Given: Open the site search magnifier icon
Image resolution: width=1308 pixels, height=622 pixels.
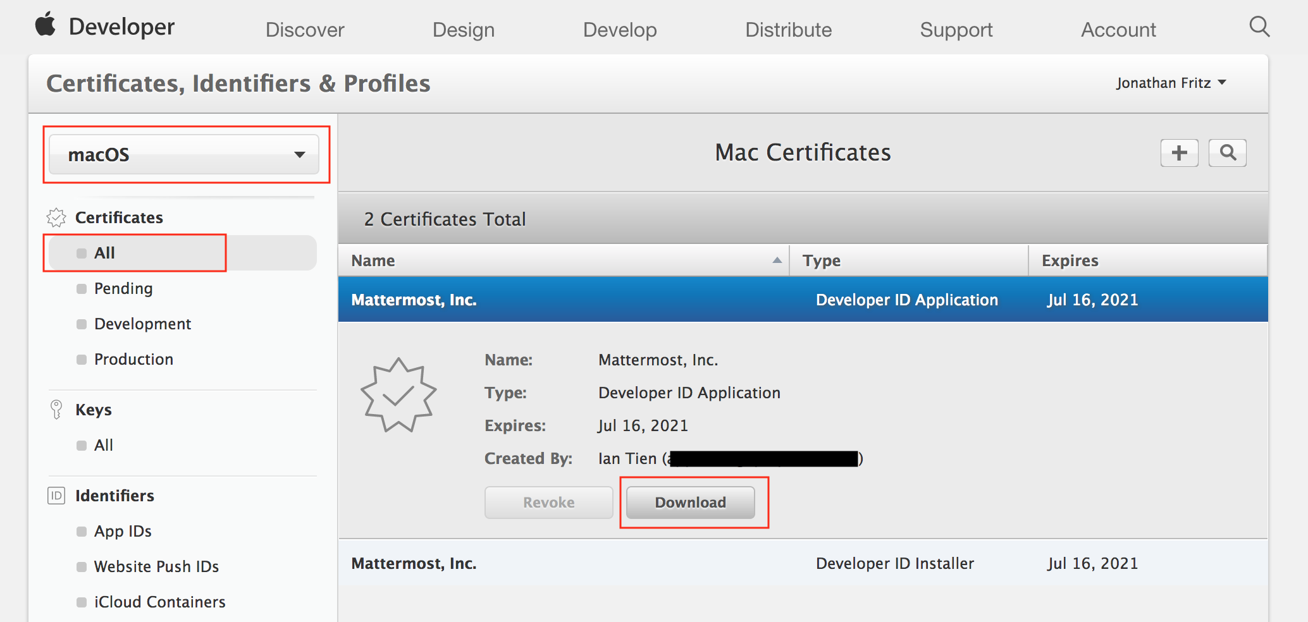Looking at the screenshot, I should coord(1259,27).
